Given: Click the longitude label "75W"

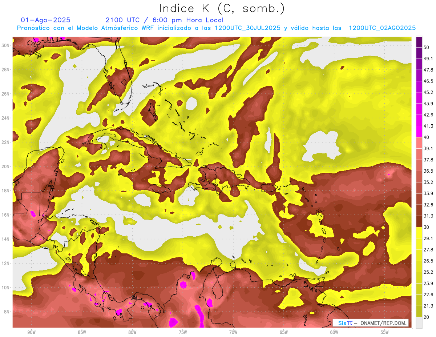Looking at the screenshot, I should tap(183, 332).
